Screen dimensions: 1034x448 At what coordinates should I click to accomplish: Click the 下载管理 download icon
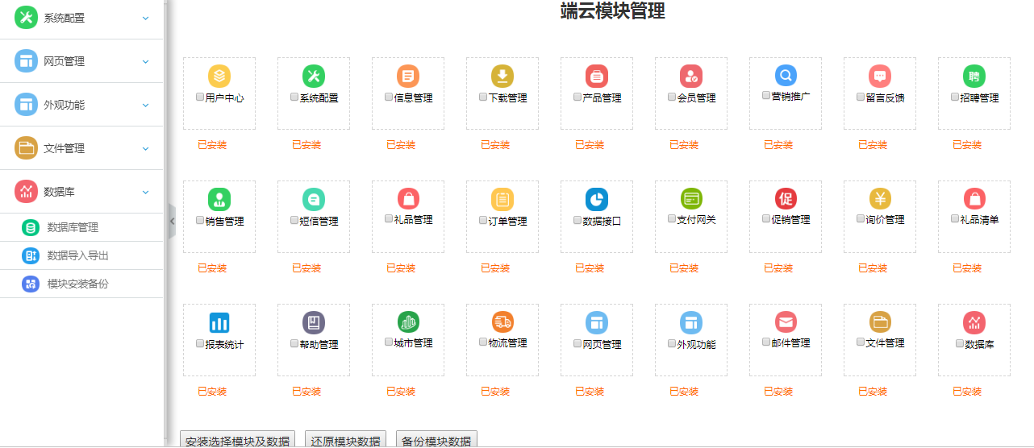coord(502,77)
